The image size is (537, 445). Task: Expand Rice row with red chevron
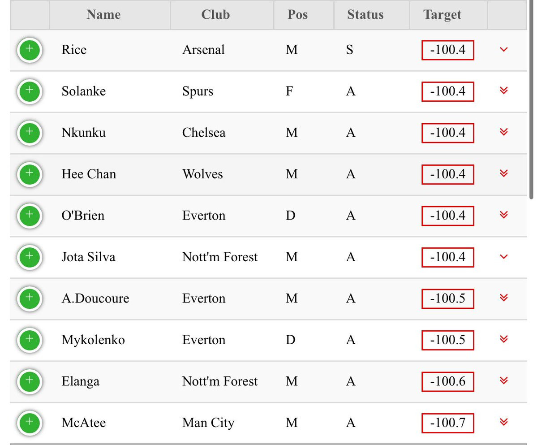(x=503, y=50)
